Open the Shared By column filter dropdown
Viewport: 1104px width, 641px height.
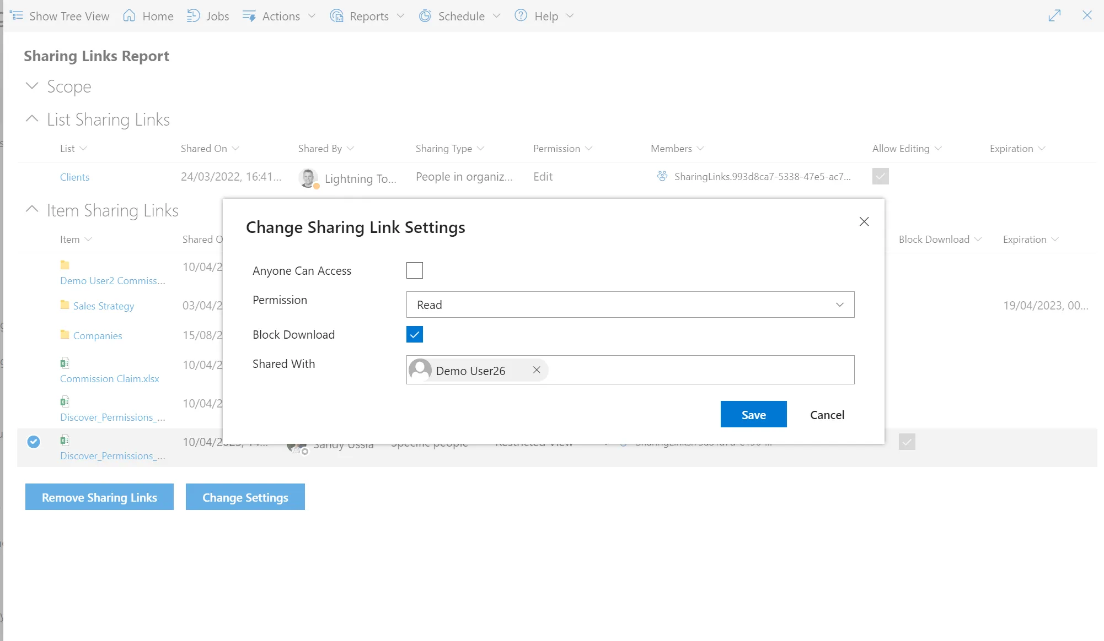pos(351,148)
